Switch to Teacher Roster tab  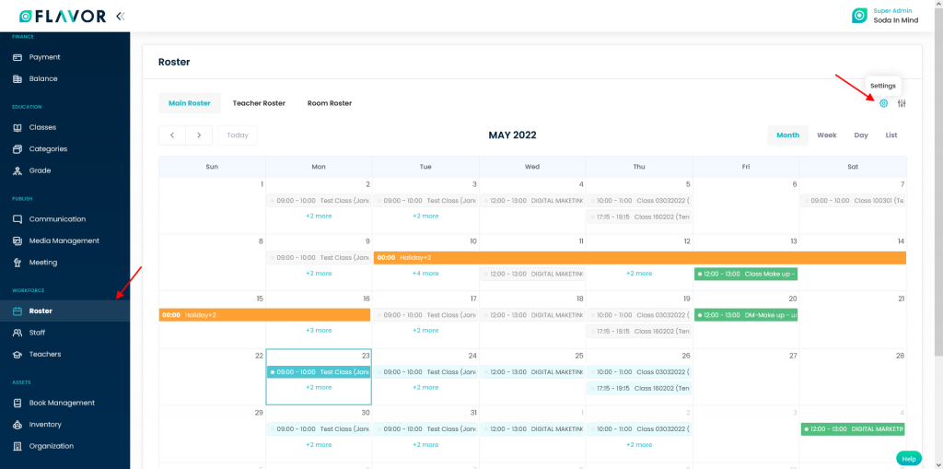click(x=259, y=103)
